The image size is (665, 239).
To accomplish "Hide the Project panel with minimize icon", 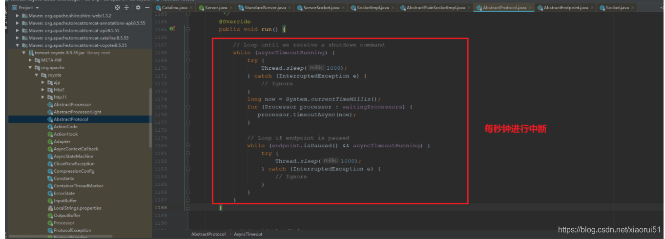I will click(x=146, y=8).
